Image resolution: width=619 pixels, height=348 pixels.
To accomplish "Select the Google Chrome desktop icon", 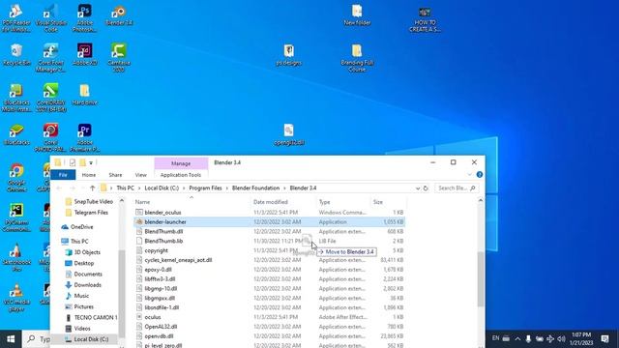I will (x=16, y=178).
